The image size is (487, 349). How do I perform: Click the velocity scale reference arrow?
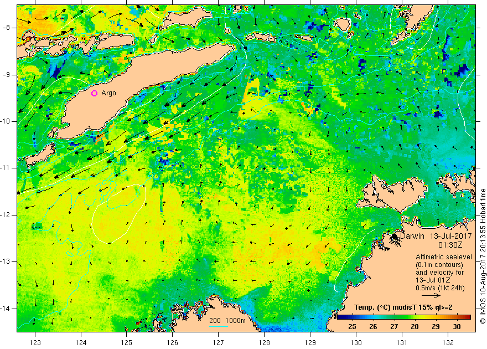pyautogui.click(x=431, y=296)
